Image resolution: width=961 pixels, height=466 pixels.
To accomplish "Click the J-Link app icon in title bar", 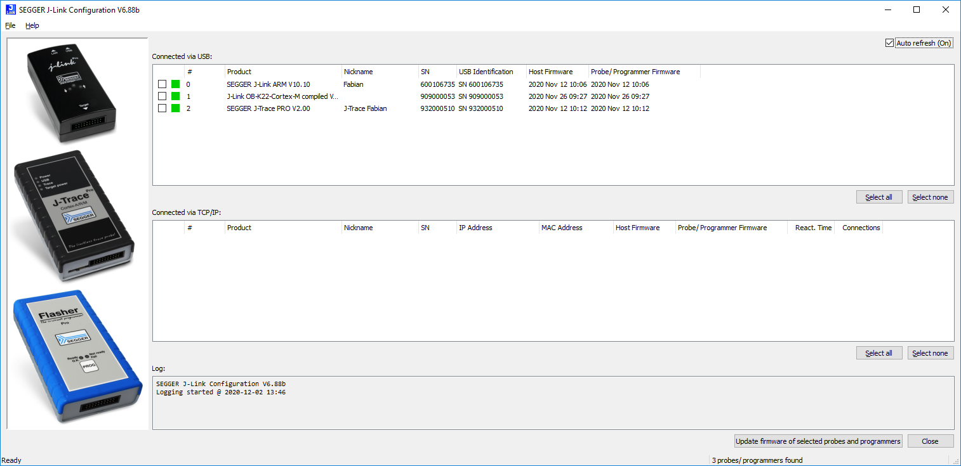I will click(10, 10).
